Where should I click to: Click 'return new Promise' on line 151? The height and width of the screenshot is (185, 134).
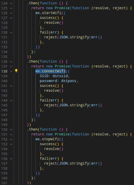51,134
